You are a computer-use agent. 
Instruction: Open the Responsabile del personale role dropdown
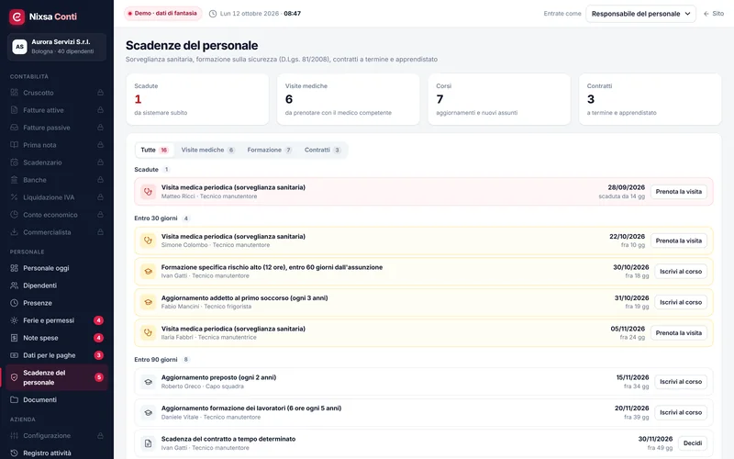point(640,14)
